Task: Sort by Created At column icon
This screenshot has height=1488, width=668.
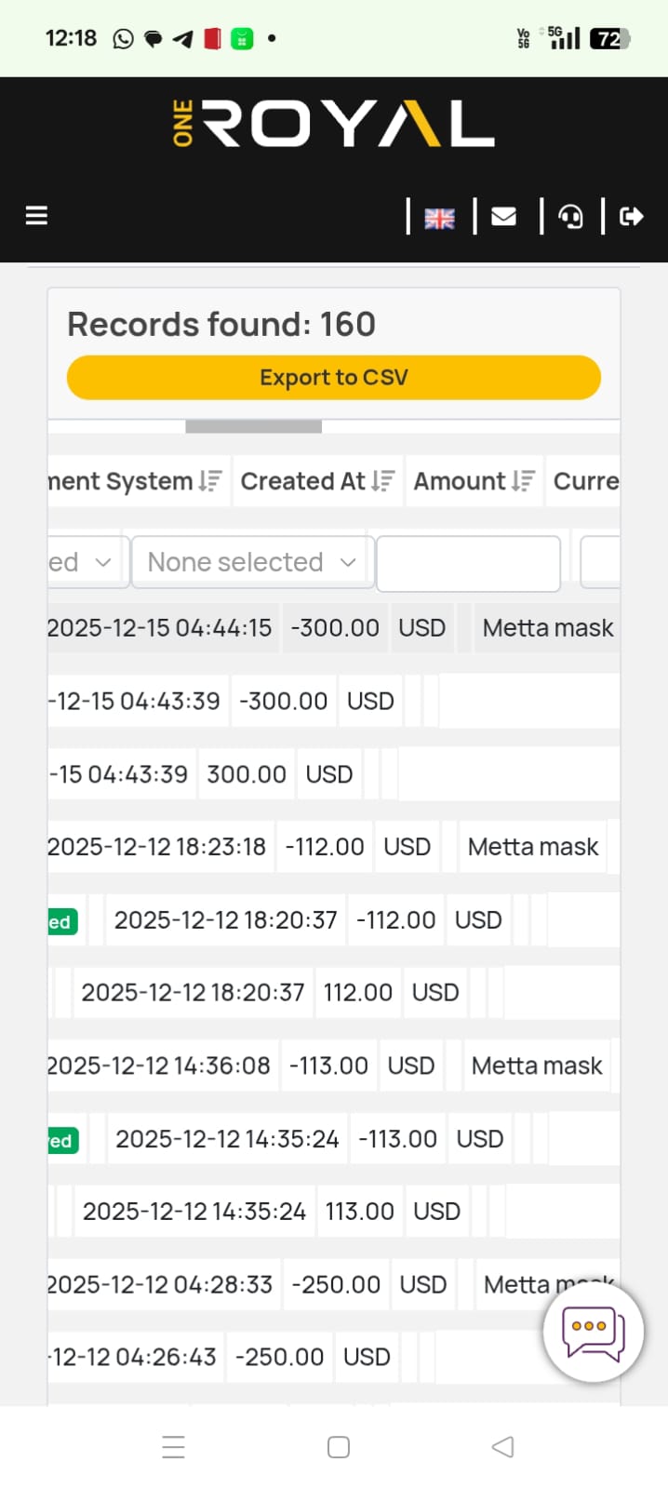Action: pos(383,481)
